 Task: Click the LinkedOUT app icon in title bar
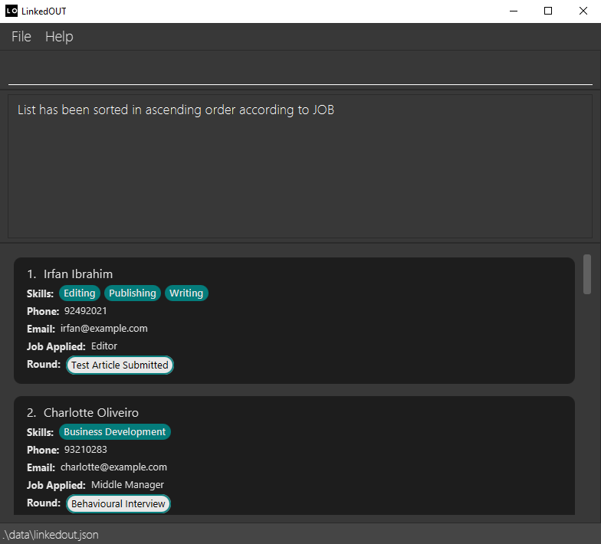coord(11,11)
